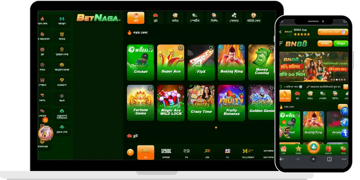The height and width of the screenshot is (180, 360).
Task: Switch to the Slots top tab on laptop
Action: click(155, 18)
